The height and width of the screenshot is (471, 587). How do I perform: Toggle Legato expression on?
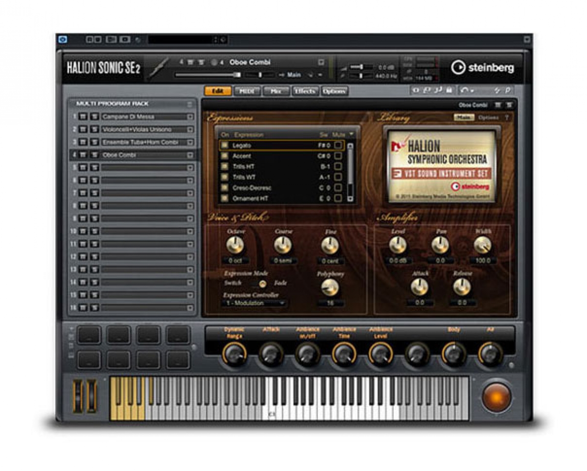[225, 145]
